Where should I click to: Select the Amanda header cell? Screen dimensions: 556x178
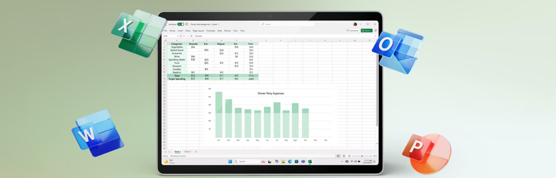(x=193, y=44)
